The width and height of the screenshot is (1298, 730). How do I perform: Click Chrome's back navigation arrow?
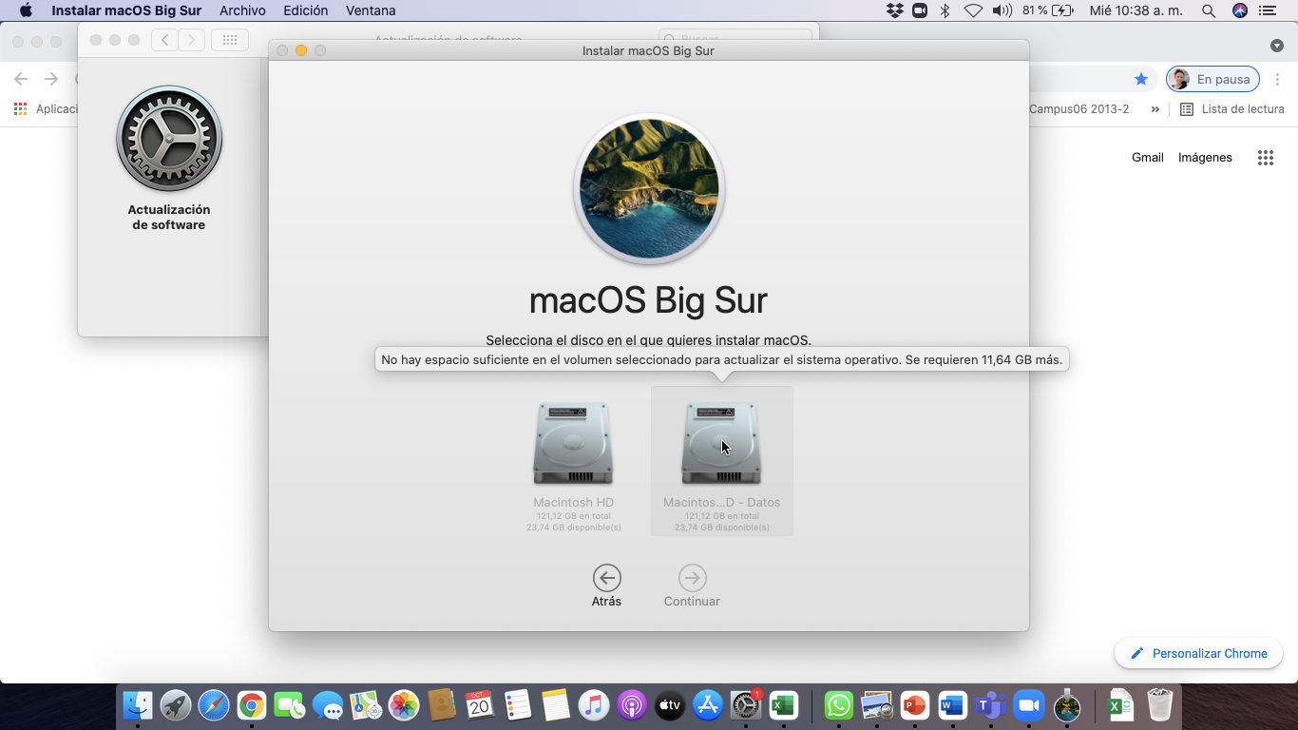click(21, 79)
